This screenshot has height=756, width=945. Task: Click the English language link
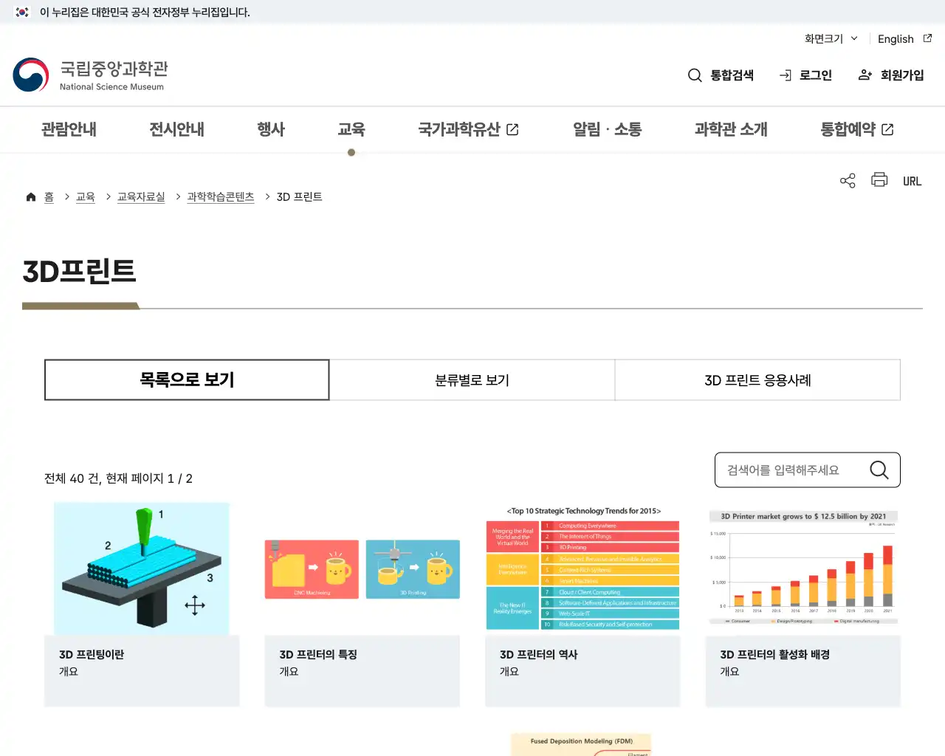click(x=895, y=38)
